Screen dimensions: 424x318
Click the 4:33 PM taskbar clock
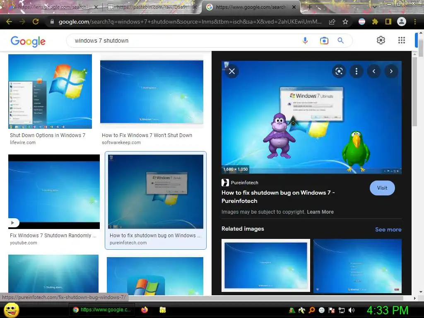tap(388, 310)
